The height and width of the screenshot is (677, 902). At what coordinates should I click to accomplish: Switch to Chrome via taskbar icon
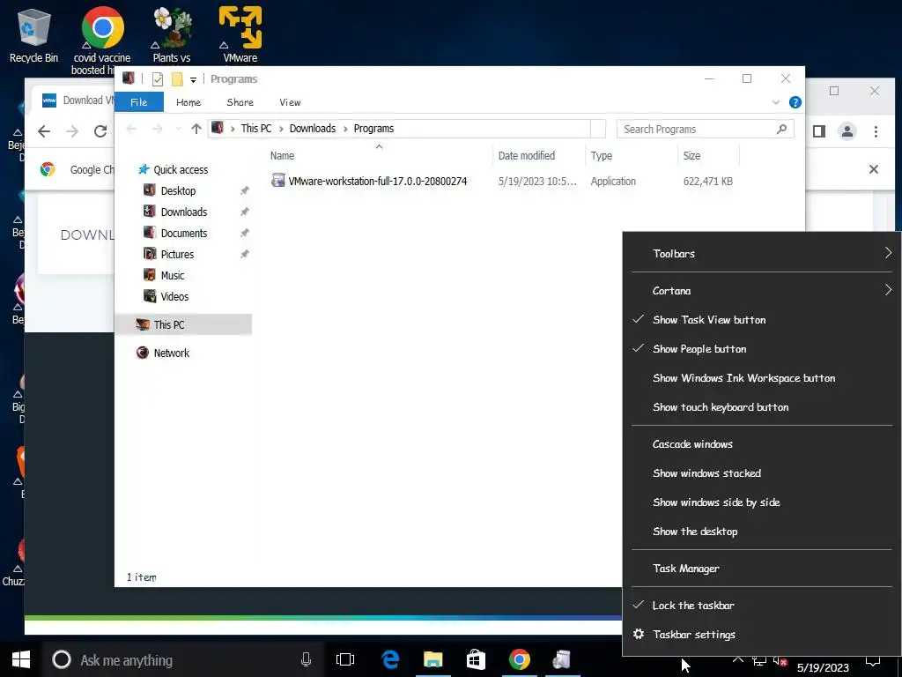(x=520, y=659)
